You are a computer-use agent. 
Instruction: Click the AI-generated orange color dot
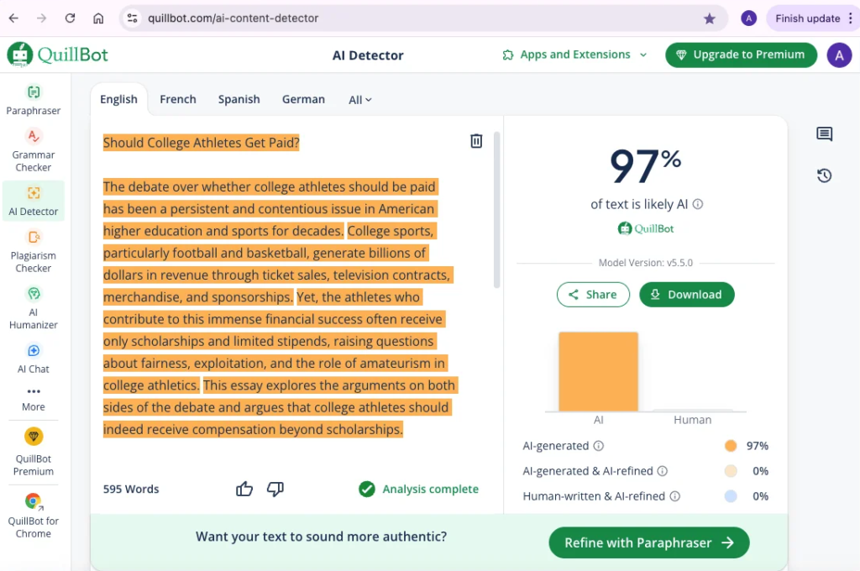(x=731, y=446)
